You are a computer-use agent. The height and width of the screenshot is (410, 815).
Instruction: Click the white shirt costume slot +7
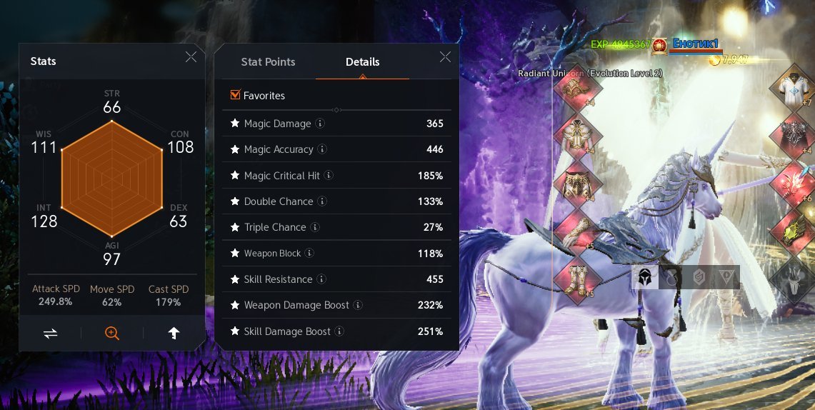click(x=793, y=86)
